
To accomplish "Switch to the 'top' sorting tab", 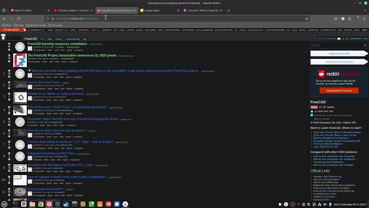I will 85,39.
